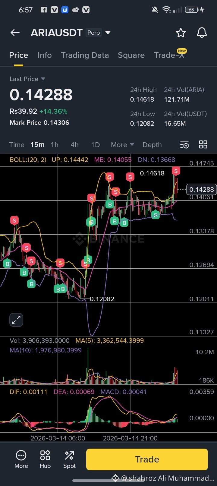Open the ARIAUSDT pair dropdown arrow
The width and height of the screenshot is (217, 486).
point(108,32)
